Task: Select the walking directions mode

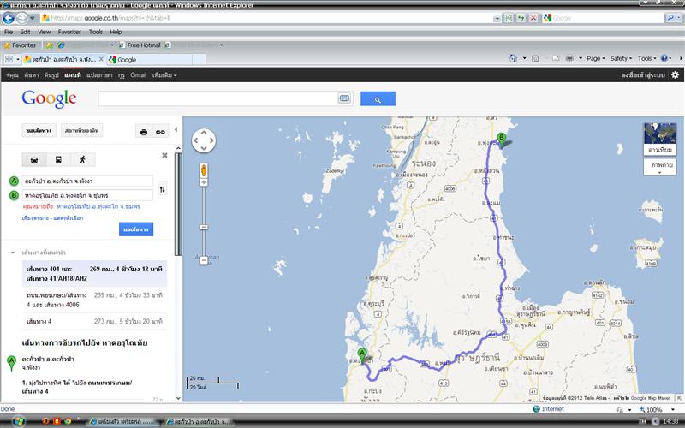Action: 83,159
